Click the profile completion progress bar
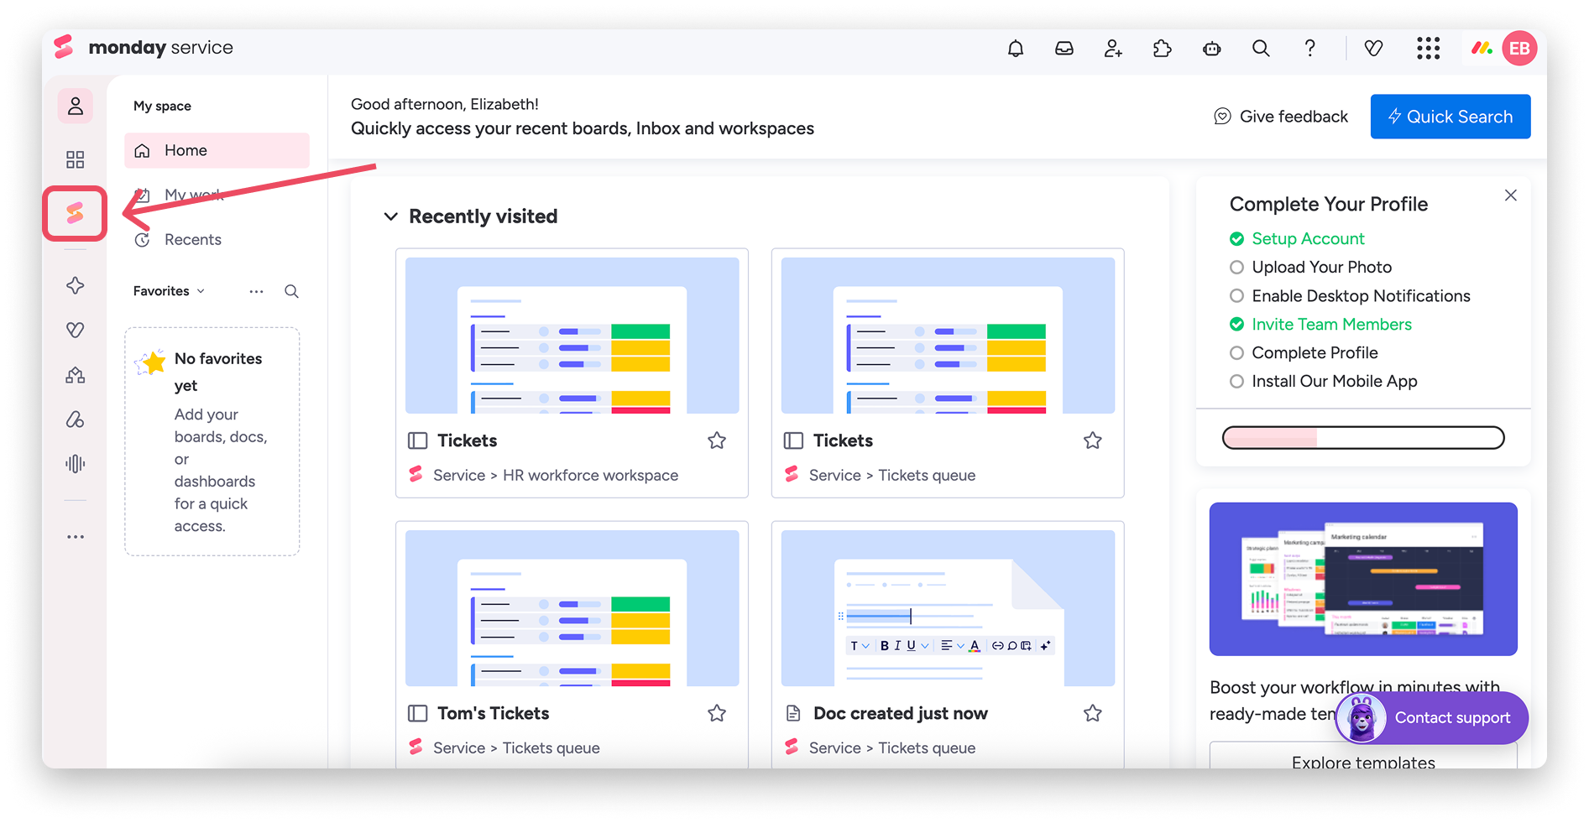 (x=1362, y=438)
